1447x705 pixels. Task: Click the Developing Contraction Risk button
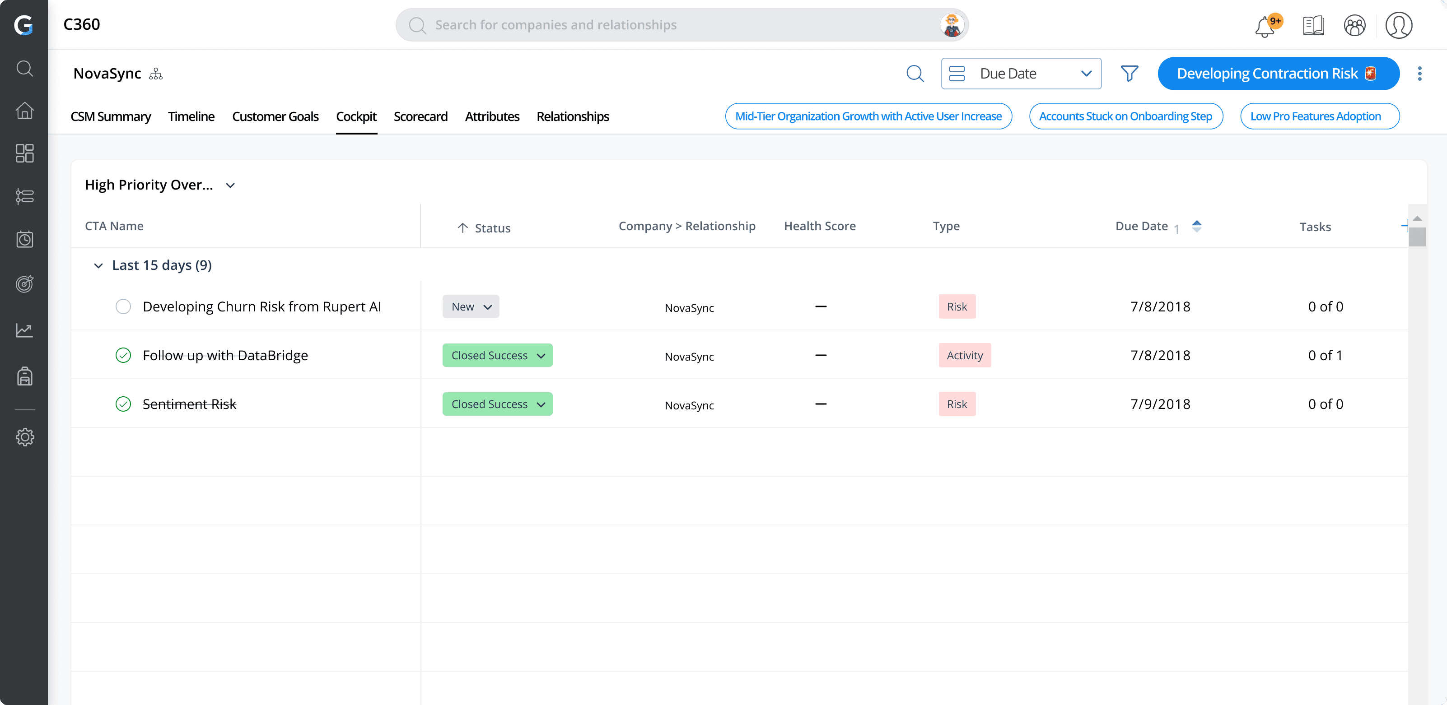click(x=1279, y=74)
